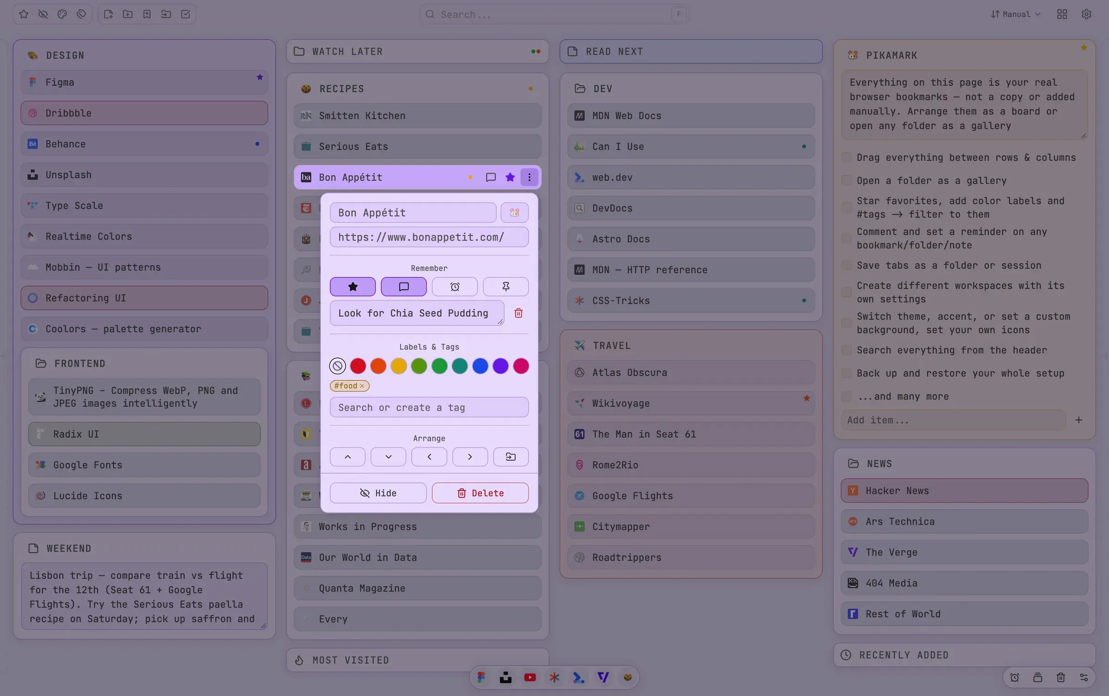Add checklist item with plus button
Image resolution: width=1109 pixels, height=696 pixels.
click(x=1079, y=420)
